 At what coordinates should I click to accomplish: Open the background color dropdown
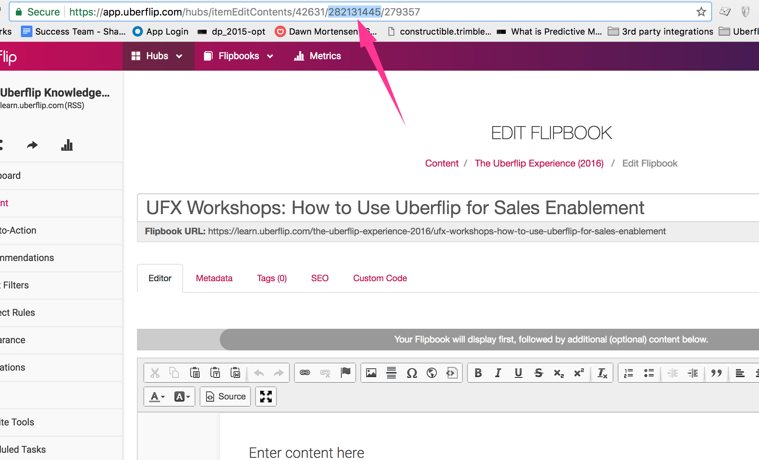click(x=182, y=397)
